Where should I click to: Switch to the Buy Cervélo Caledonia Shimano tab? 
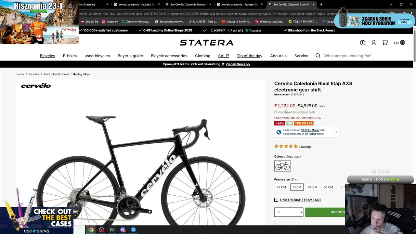(188, 5)
